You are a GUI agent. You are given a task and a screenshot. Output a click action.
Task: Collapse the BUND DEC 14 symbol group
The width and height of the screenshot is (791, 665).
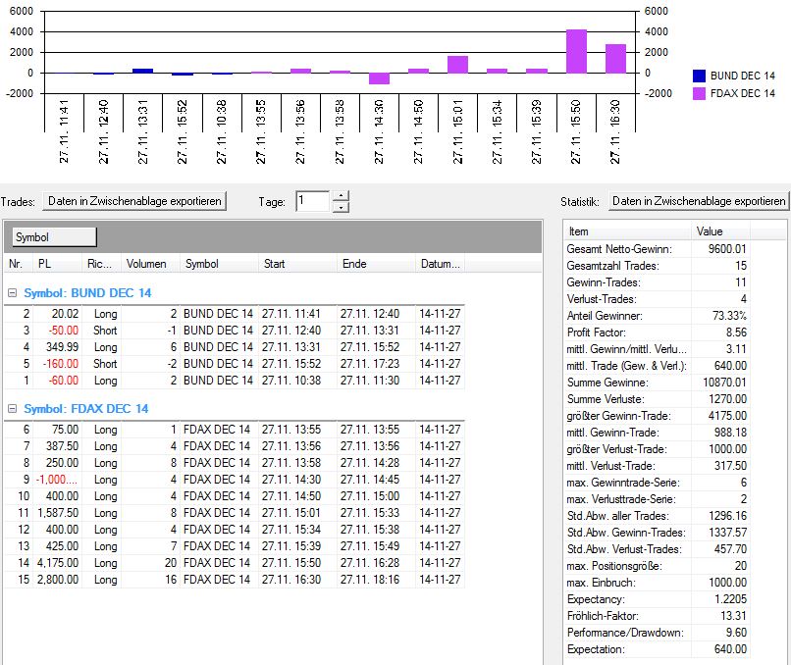12,293
